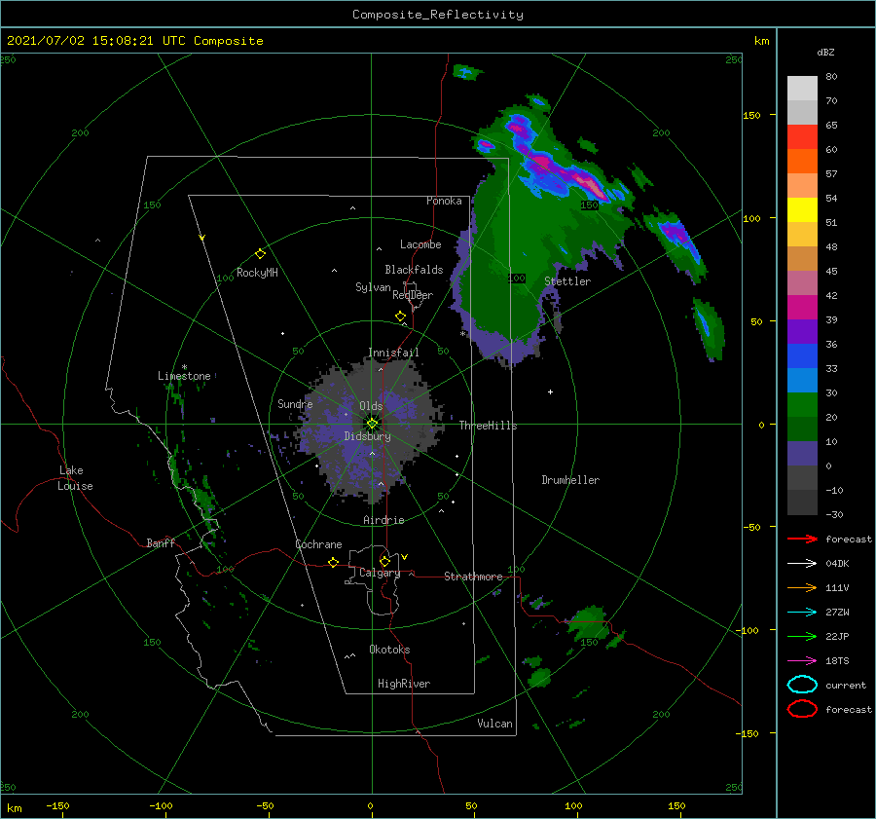Screen dimensions: 876x819
Task: Click the Limestone label
Action: pos(184,376)
